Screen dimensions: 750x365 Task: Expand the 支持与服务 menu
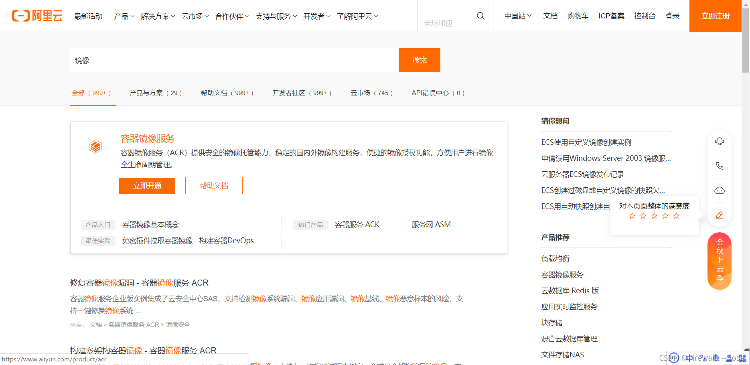coord(276,16)
